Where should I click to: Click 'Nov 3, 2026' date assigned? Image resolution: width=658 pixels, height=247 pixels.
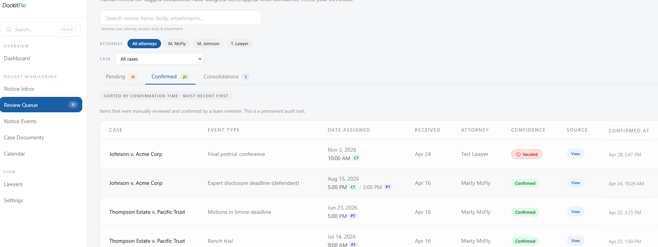pyautogui.click(x=342, y=150)
